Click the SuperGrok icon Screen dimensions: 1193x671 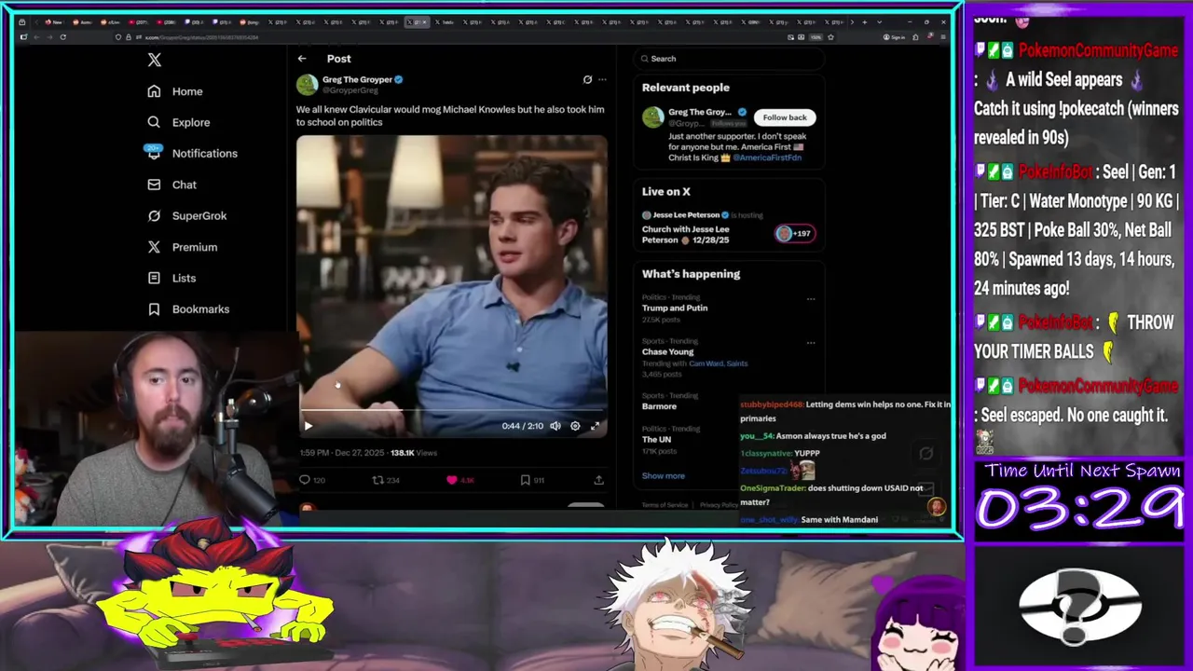(154, 215)
